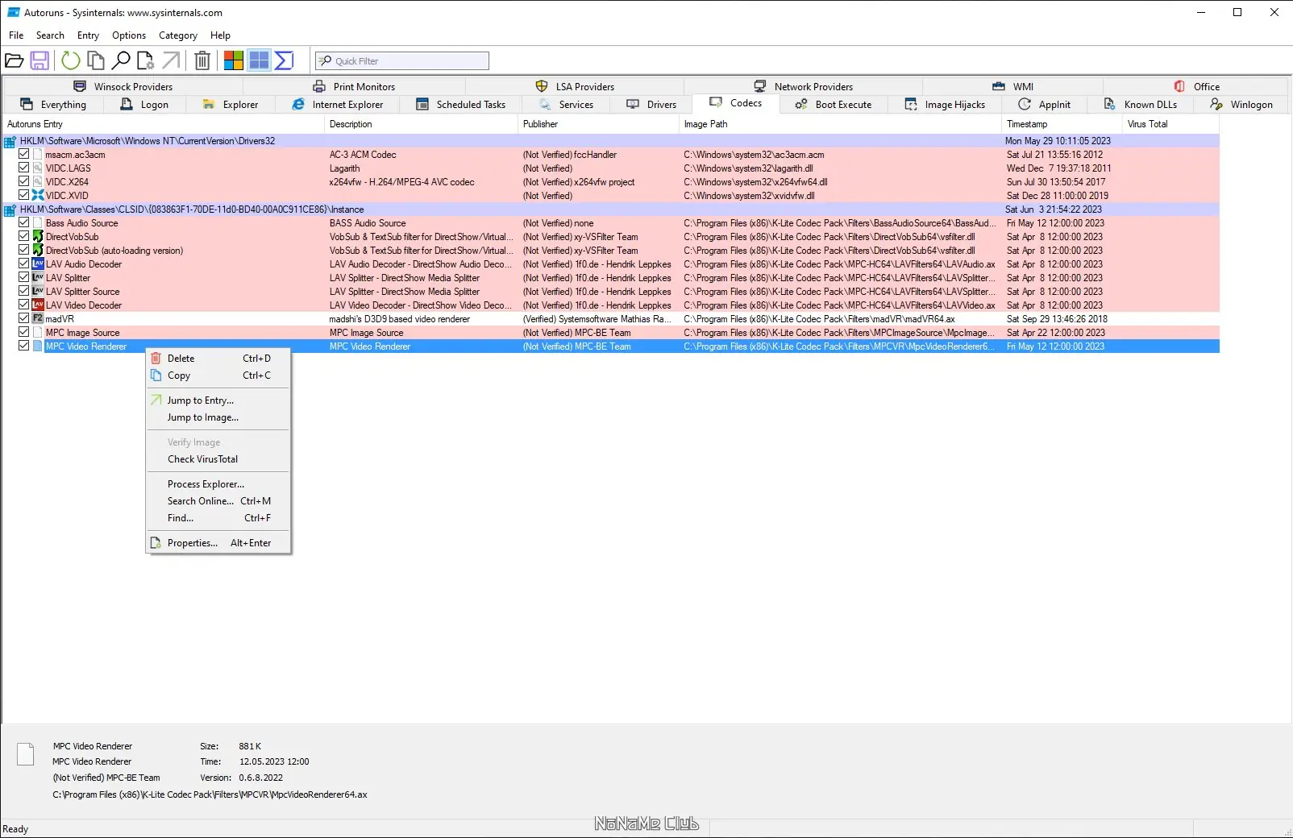This screenshot has height=838, width=1293.
Task: Open the Help menu
Action: pyautogui.click(x=220, y=35)
